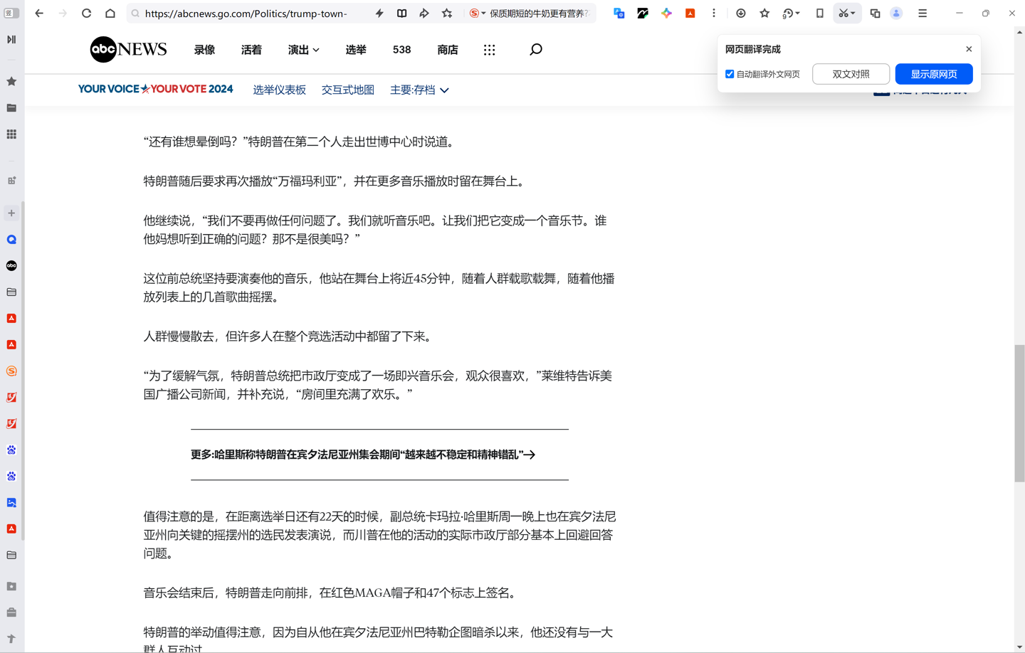Viewport: 1025px width, 653px height.
Task: Open the screenshot scissors tool dropdown
Action: point(853,14)
